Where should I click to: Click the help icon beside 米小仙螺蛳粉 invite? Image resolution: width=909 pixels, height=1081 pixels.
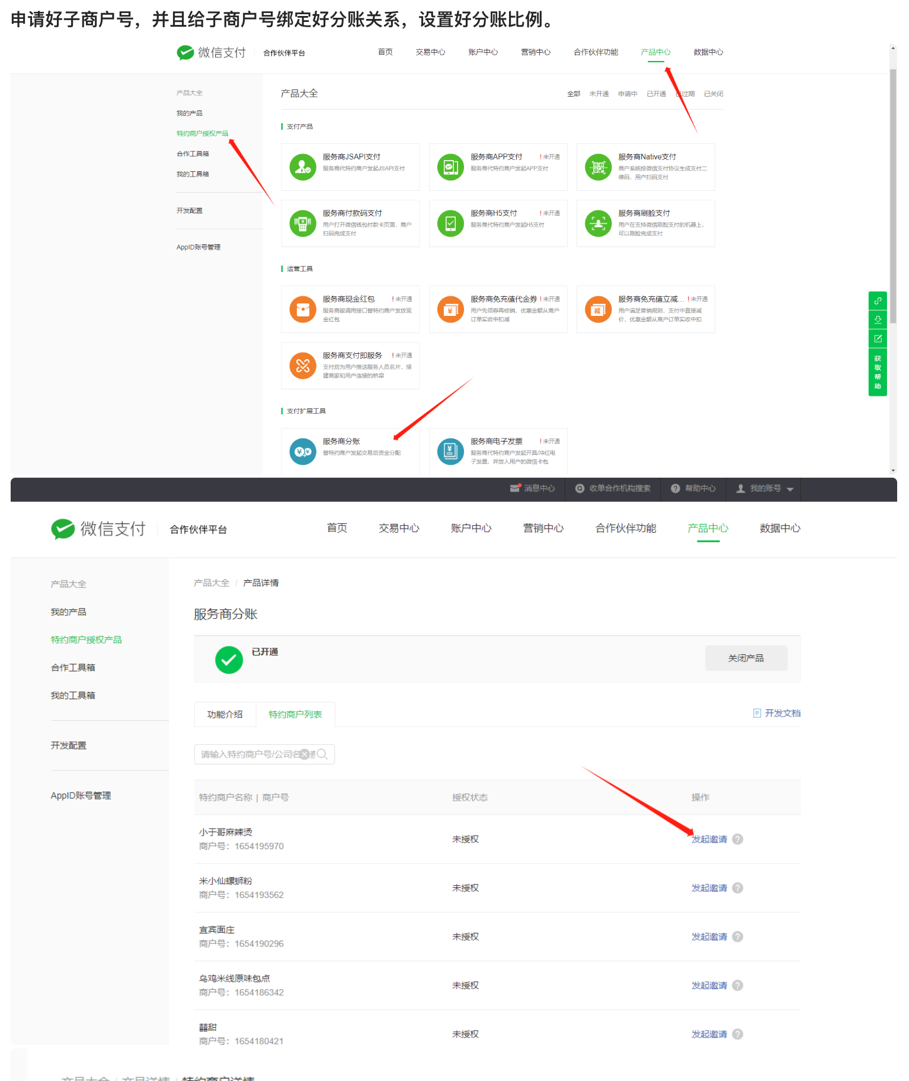click(x=738, y=888)
